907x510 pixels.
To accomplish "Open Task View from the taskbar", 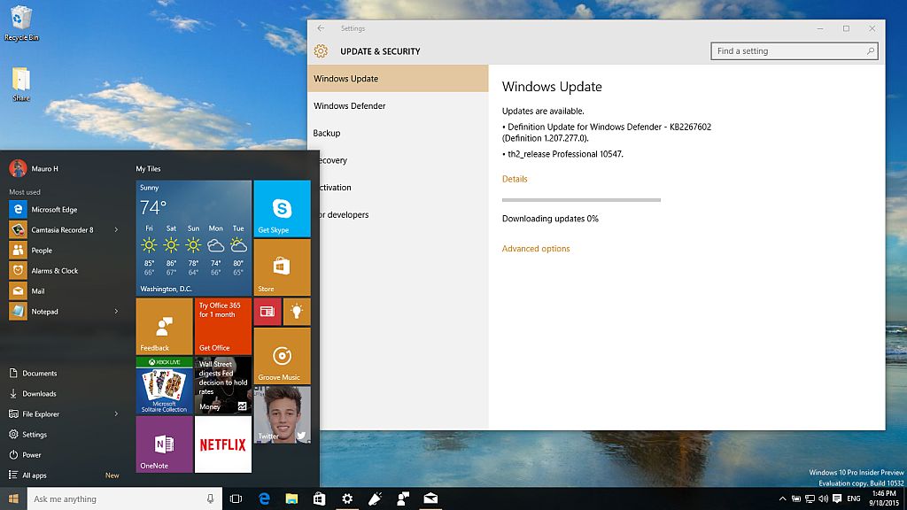I will pyautogui.click(x=236, y=498).
